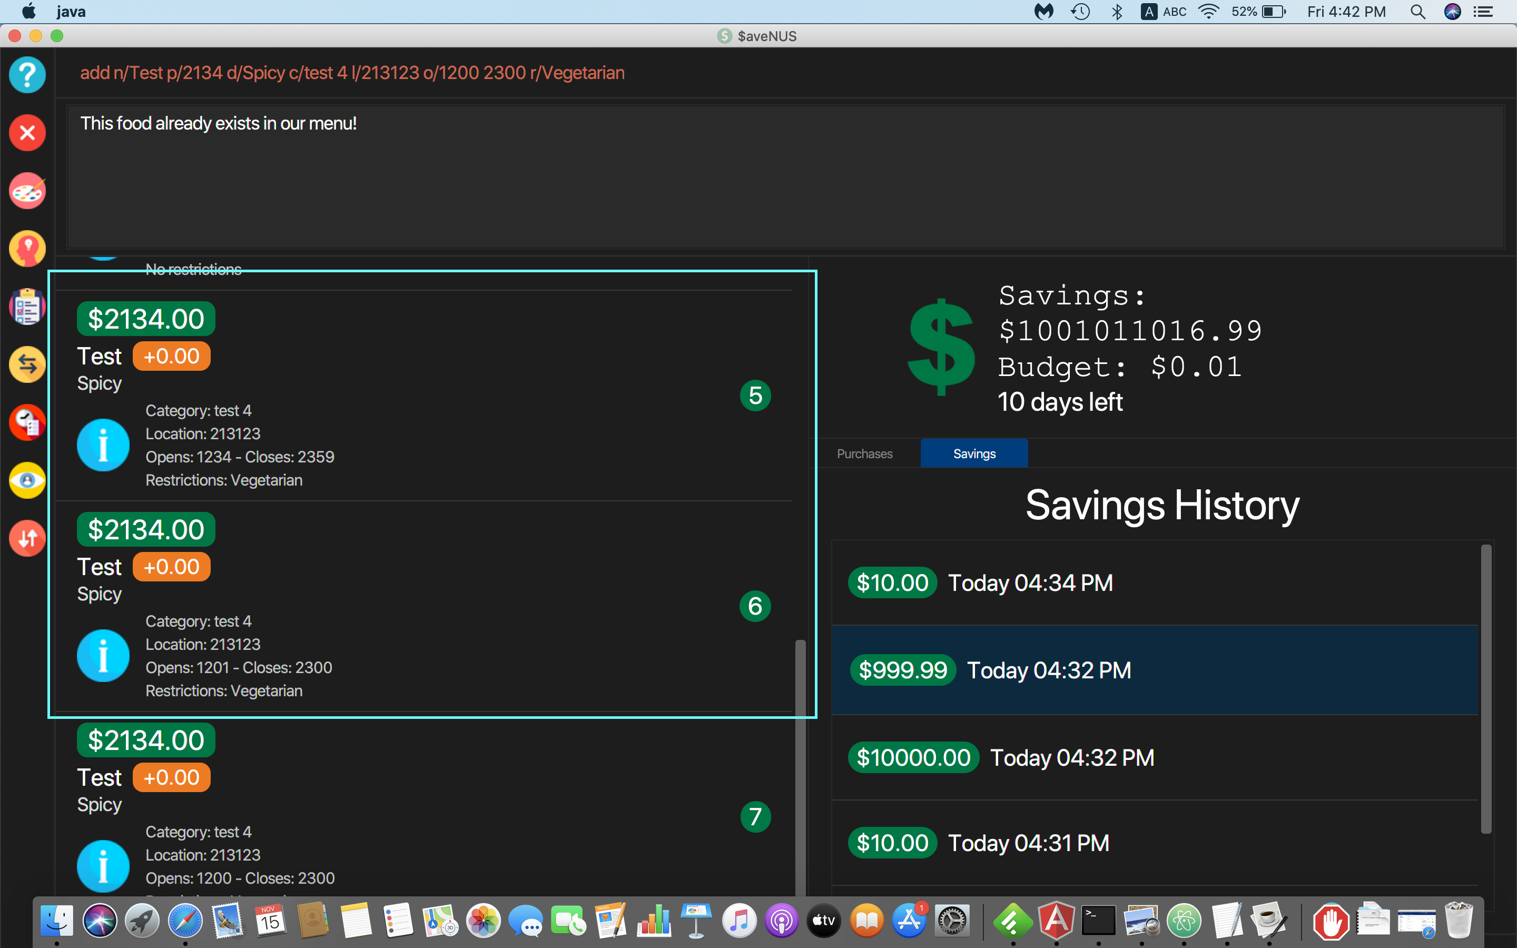Switch to the Purchases tab
This screenshot has width=1517, height=948.
(863, 453)
